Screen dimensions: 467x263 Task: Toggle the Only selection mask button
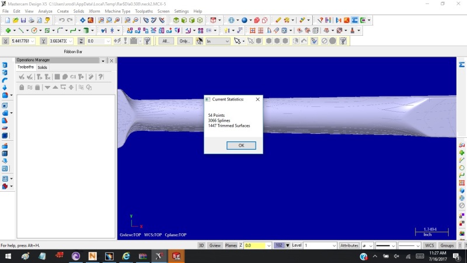(184, 41)
